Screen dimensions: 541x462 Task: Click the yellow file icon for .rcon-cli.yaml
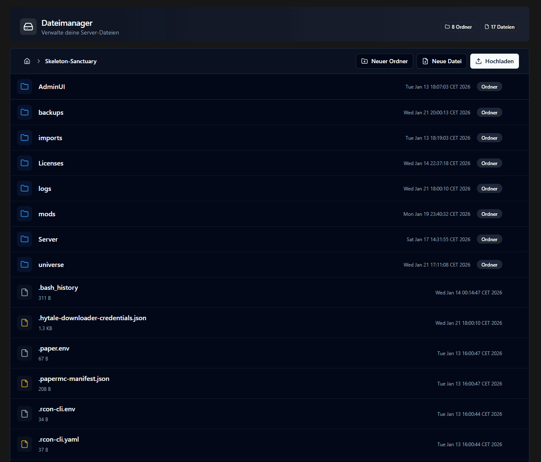click(25, 444)
